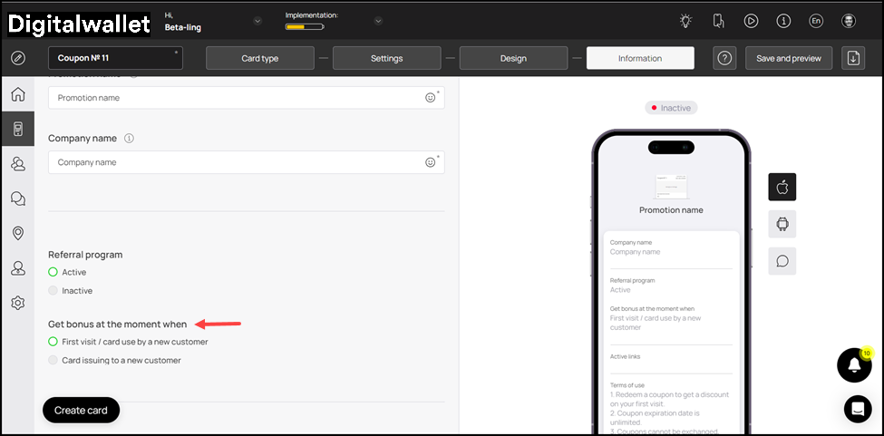Go to the Design step tab

[x=513, y=58]
